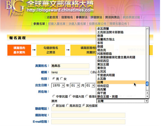Click the greyed 網路票選活動 link
The height and width of the screenshot is (126, 162).
tap(132, 17)
